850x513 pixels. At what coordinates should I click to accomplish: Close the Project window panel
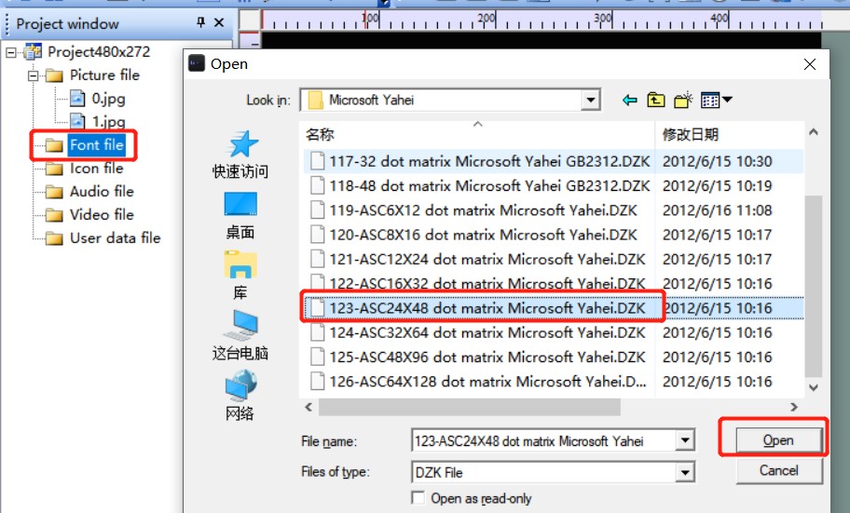tap(219, 22)
